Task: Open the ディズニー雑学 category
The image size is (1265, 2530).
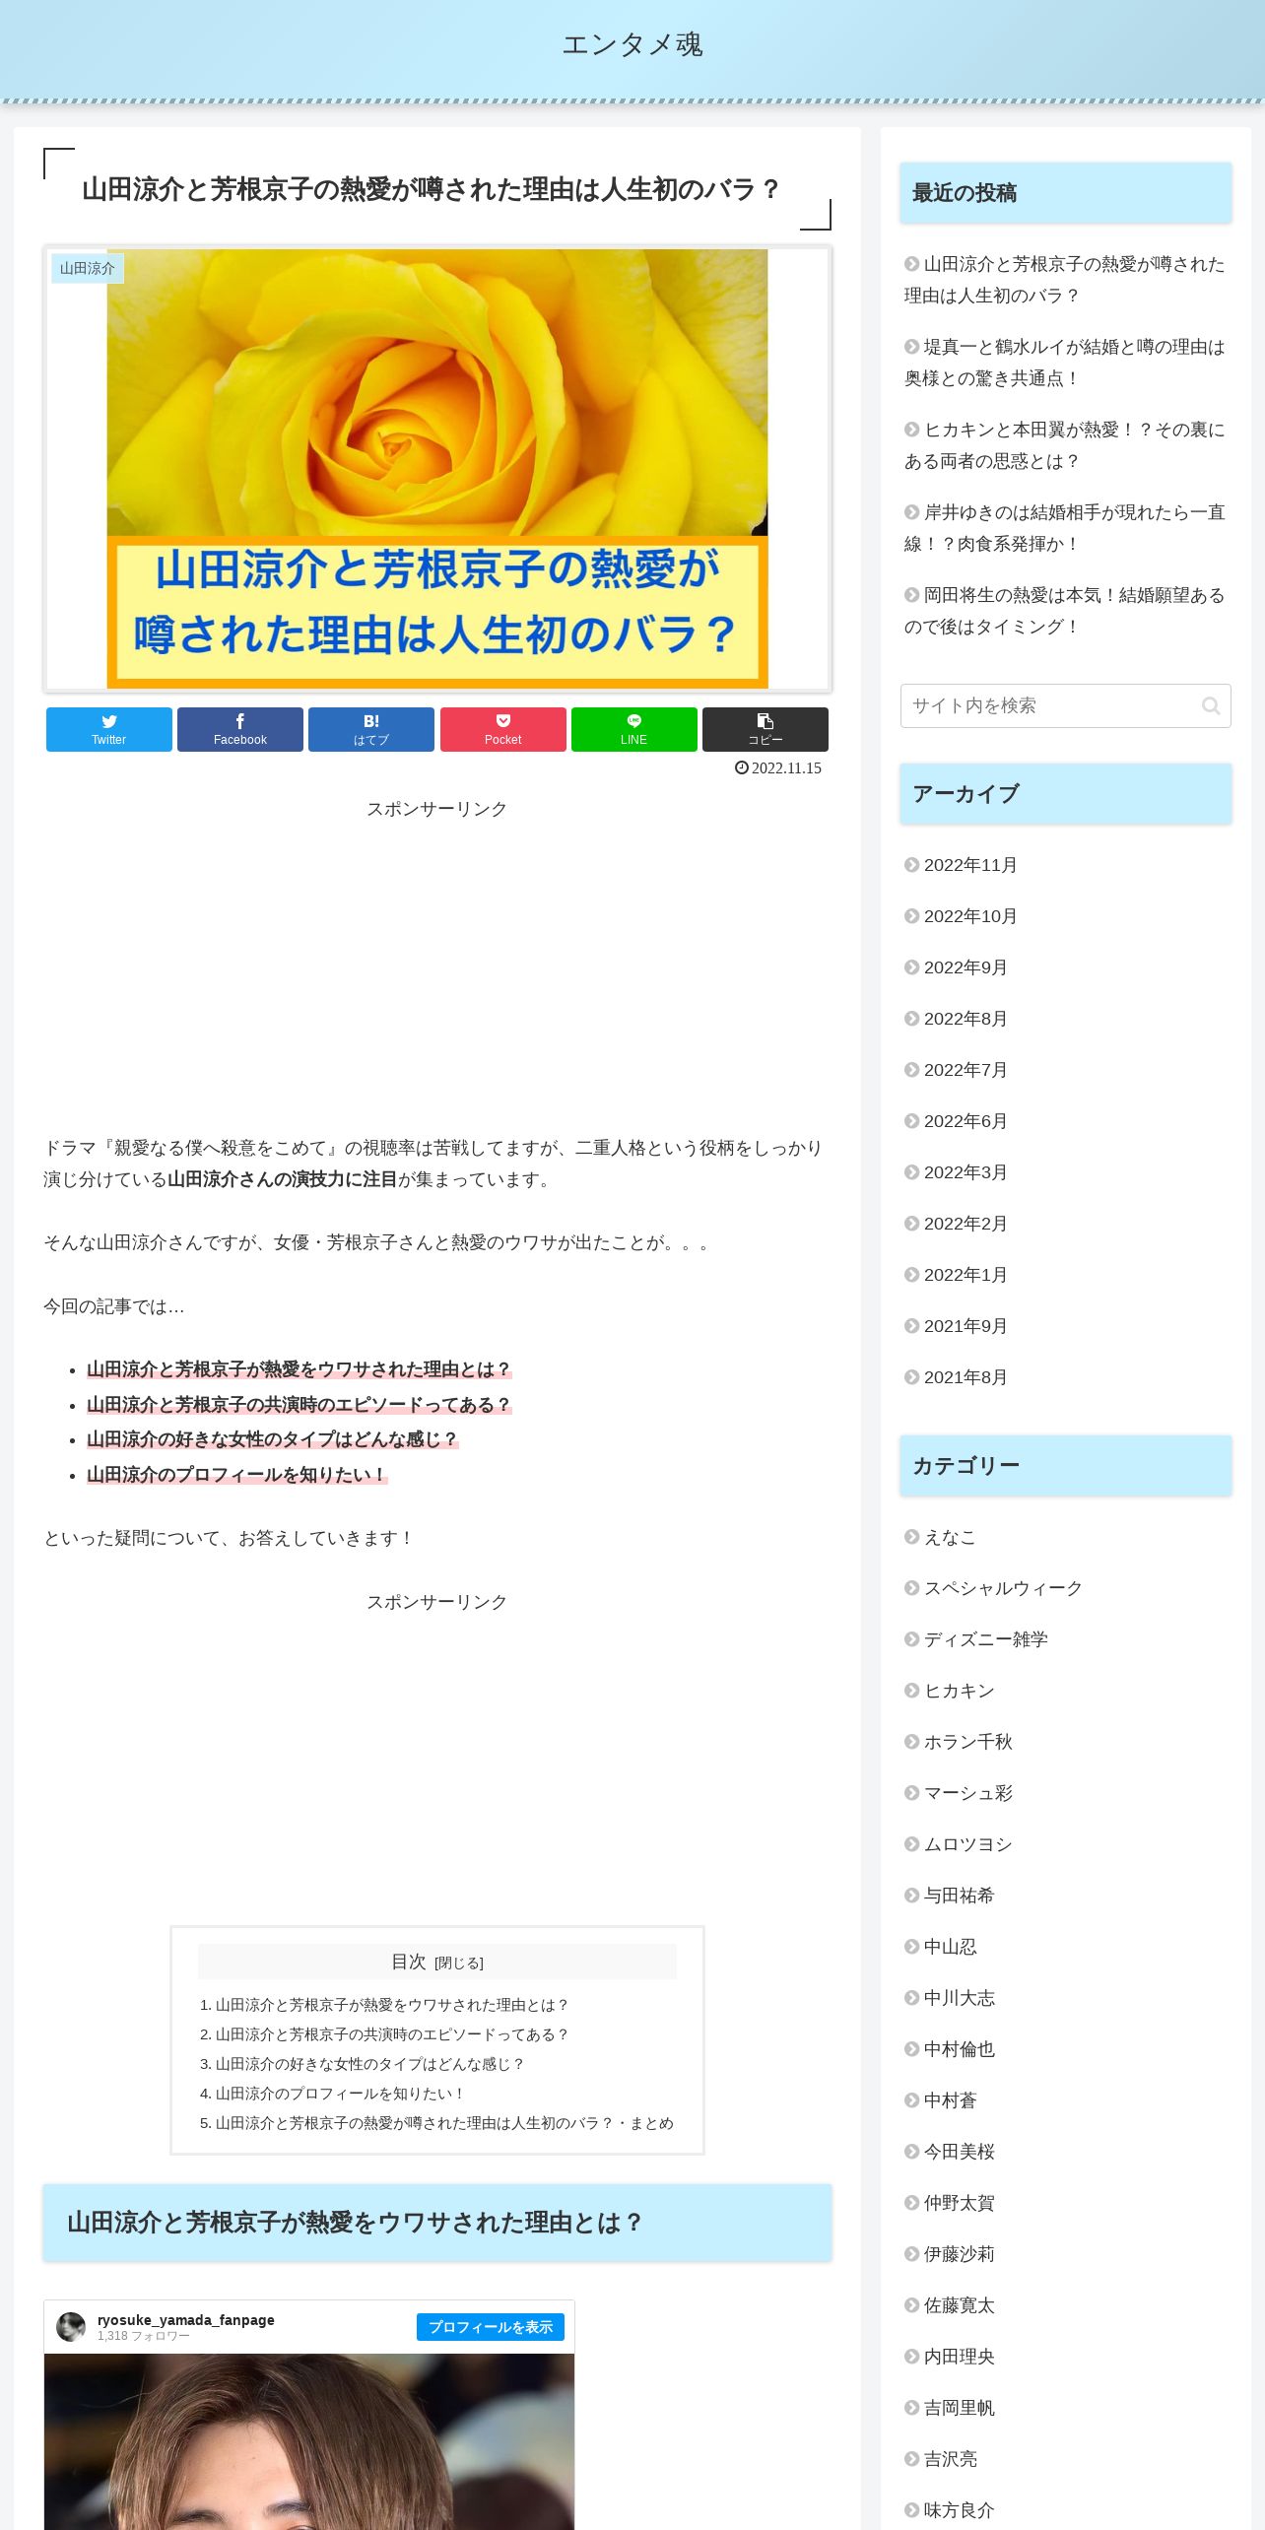Action: [985, 1639]
